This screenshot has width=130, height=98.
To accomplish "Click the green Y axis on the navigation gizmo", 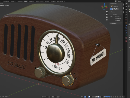I will [x=106, y=6].
